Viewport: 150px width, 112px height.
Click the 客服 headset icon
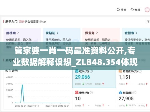pos(132,10)
